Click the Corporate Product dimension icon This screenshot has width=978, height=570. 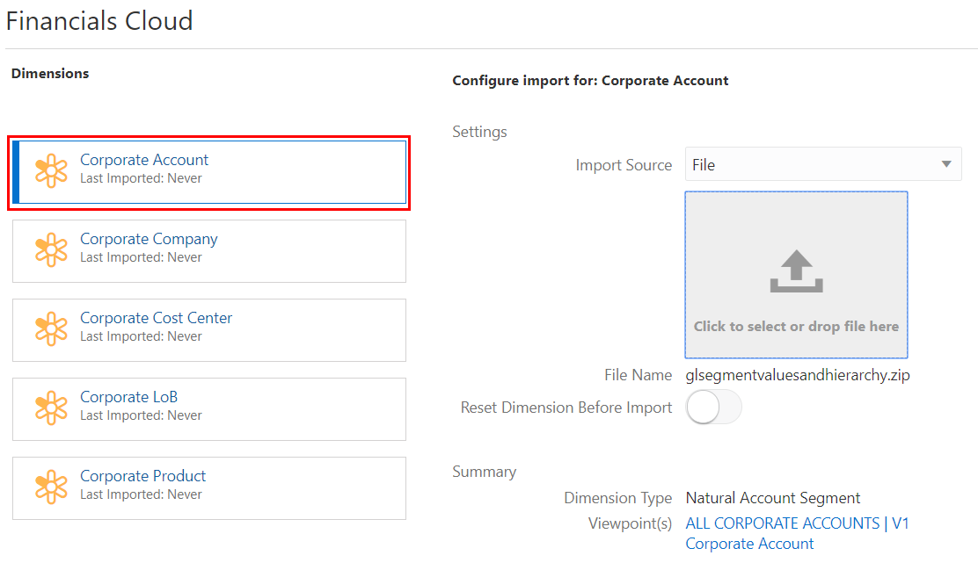(51, 487)
